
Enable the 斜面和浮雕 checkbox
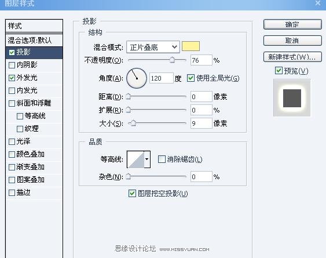12,103
